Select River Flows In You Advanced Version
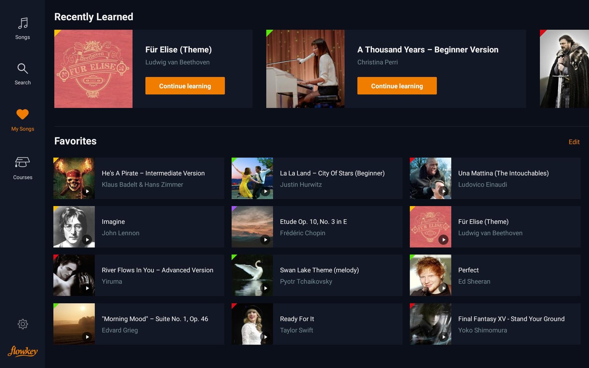The height and width of the screenshot is (368, 589). click(157, 270)
